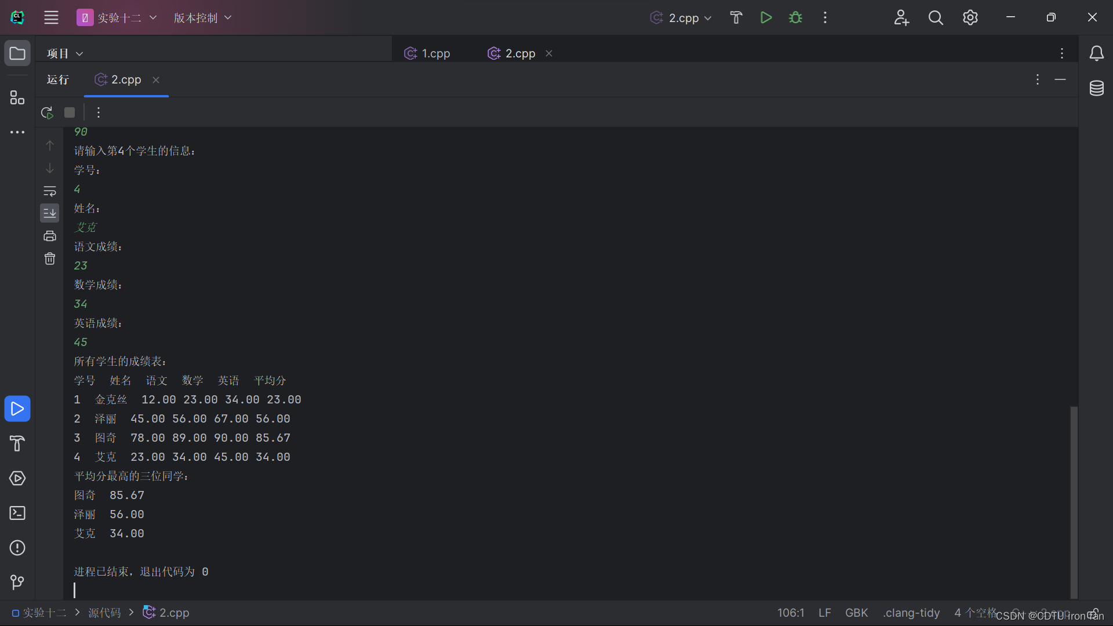Click the Debug bug icon
This screenshot has width=1113, height=626.
point(795,18)
